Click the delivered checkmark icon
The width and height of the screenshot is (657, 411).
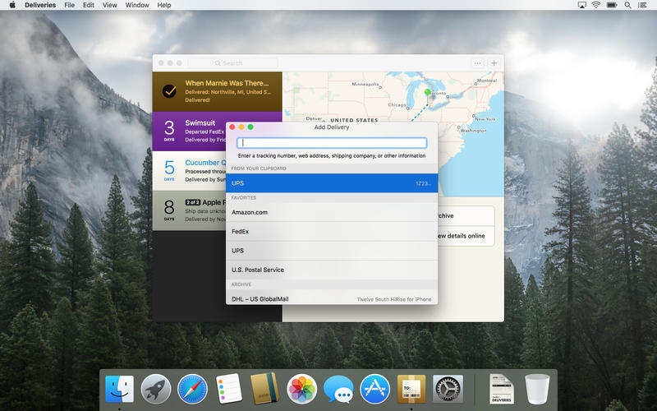[169, 91]
